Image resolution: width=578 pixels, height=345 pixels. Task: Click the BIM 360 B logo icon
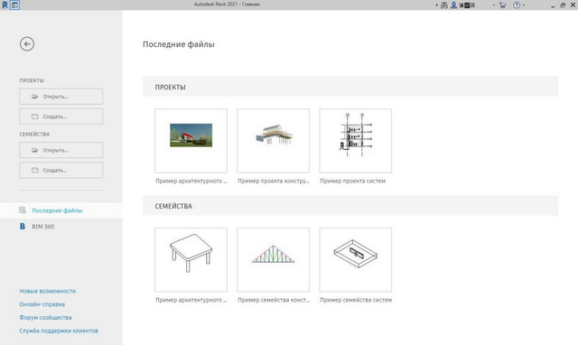(x=23, y=227)
